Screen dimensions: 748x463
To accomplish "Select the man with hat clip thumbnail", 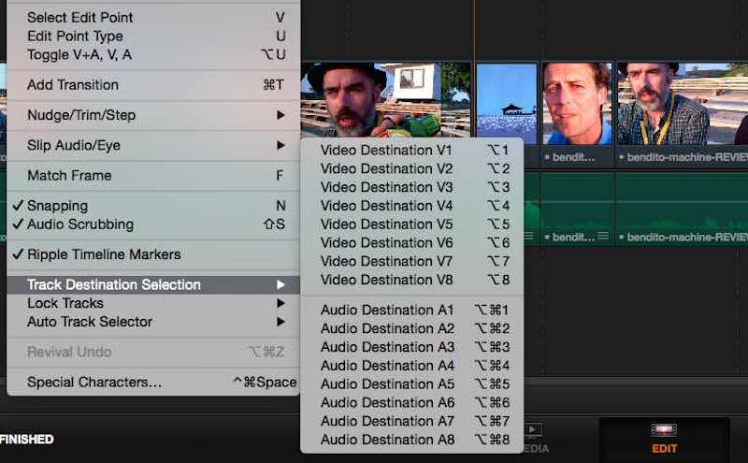I will pos(386,100).
